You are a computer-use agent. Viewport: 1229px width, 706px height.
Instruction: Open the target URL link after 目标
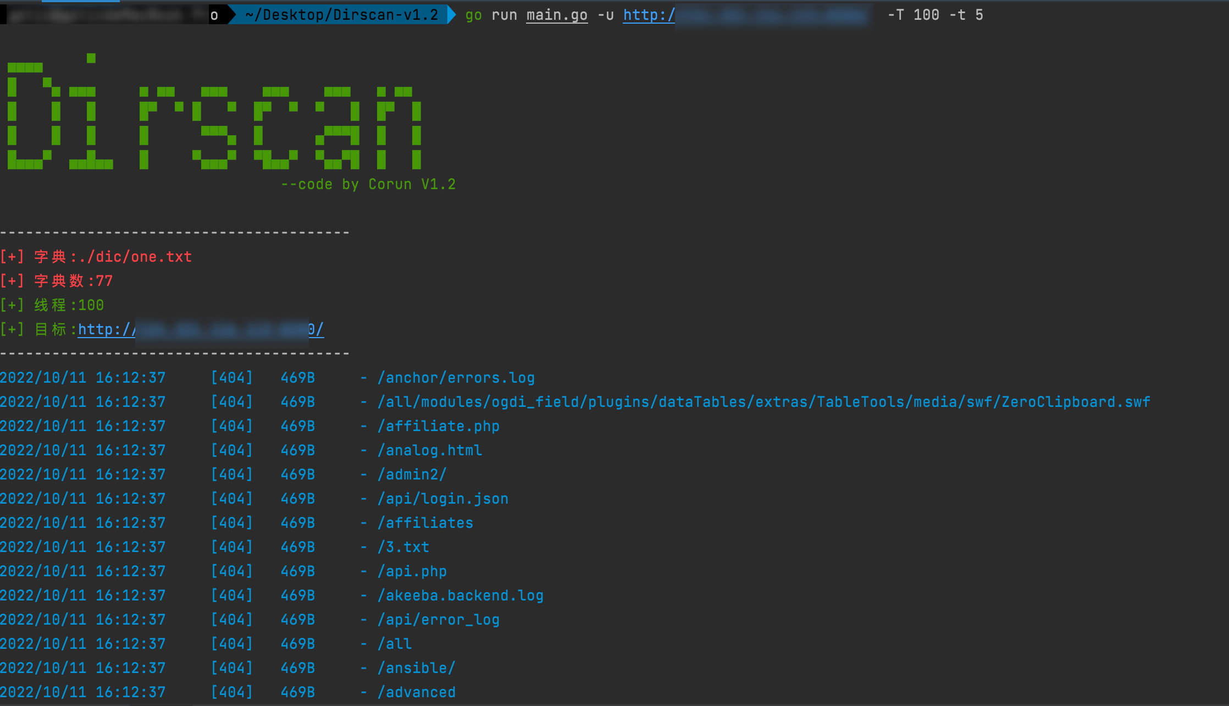(201, 329)
